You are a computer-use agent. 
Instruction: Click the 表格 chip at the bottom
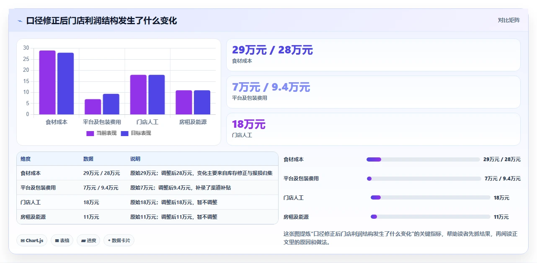[62, 240]
